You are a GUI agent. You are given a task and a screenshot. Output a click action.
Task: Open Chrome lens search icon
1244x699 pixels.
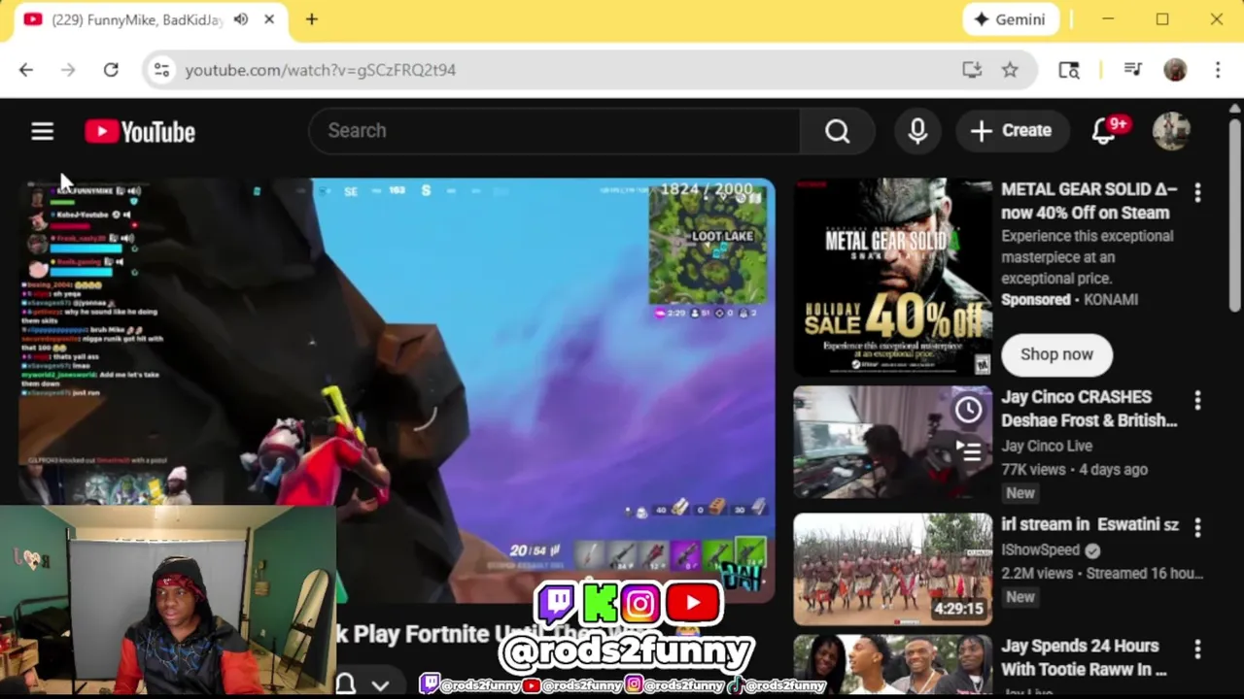1069,70
